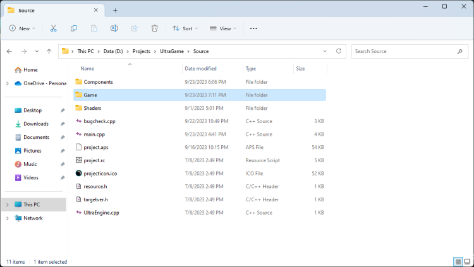The height and width of the screenshot is (267, 474).
Task: Click the Copy icon in toolbar
Action: coord(74,28)
